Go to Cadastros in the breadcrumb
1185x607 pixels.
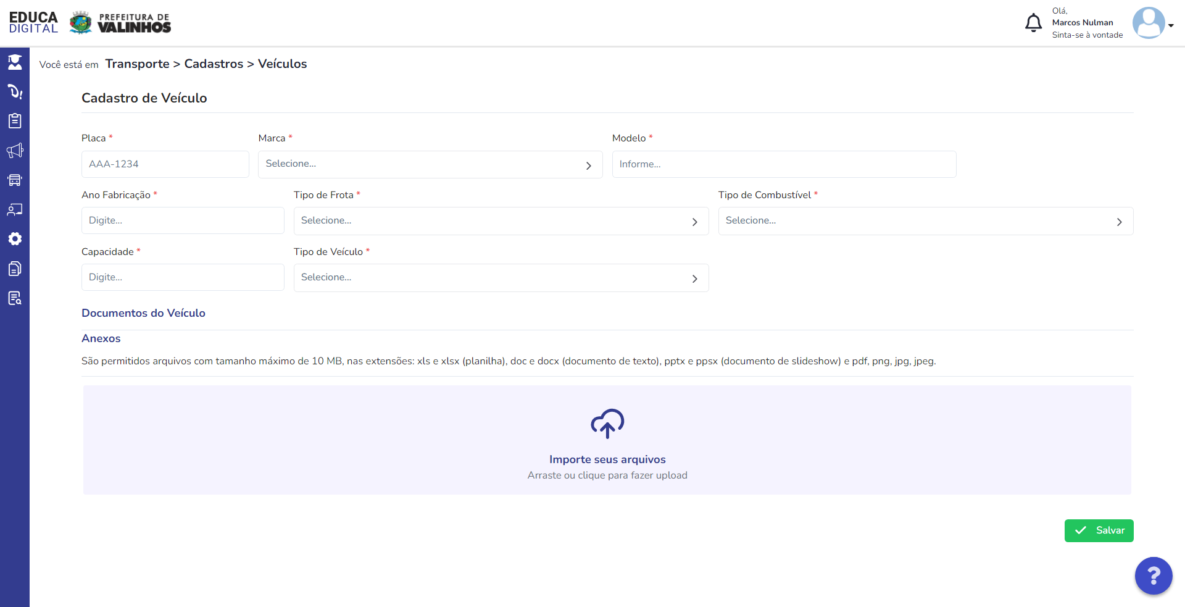214,64
